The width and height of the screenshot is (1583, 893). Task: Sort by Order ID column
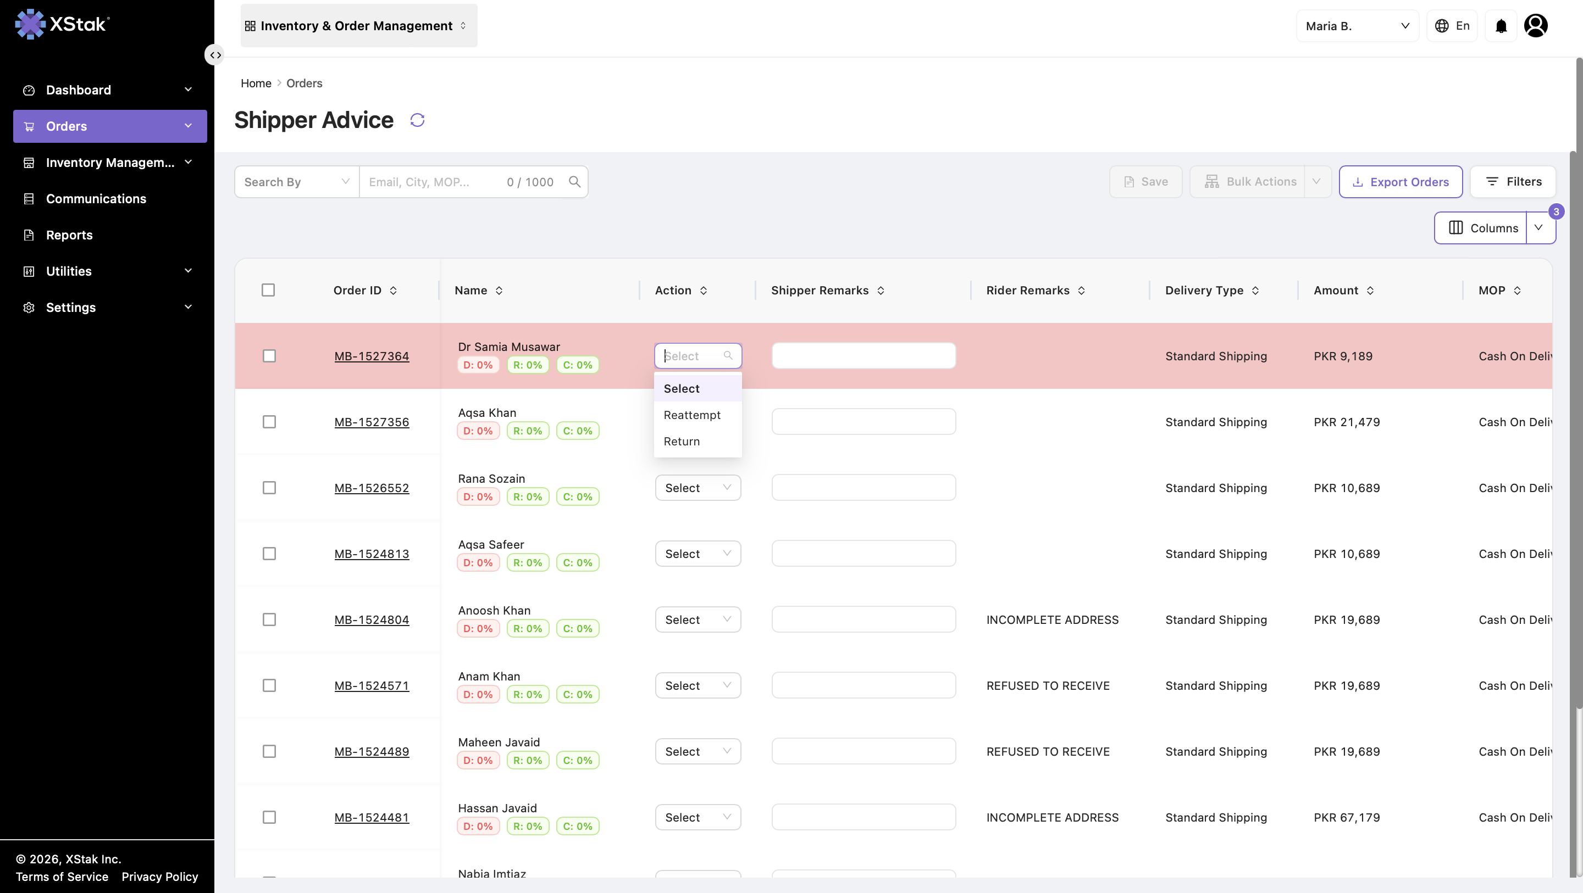(x=394, y=291)
